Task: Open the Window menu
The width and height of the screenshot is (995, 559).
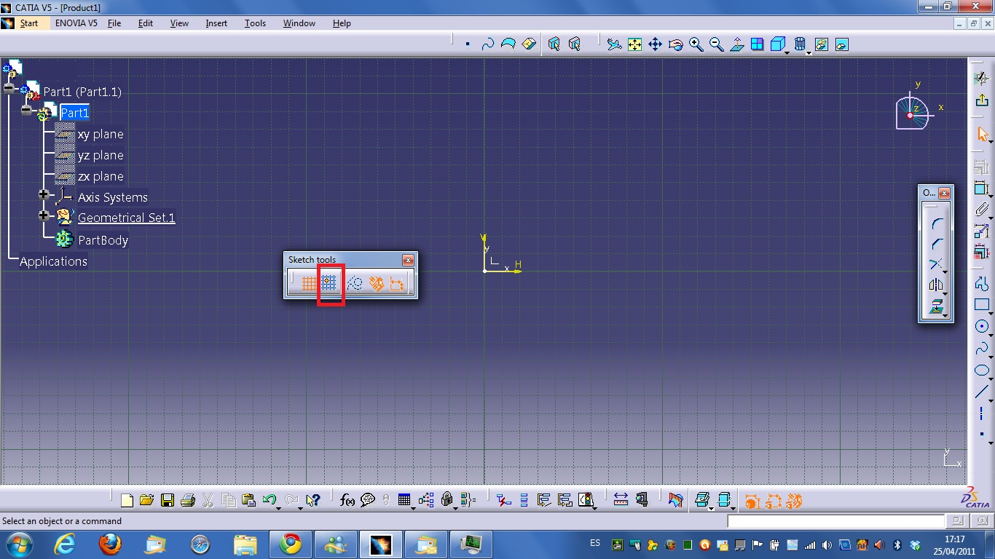Action: [x=299, y=23]
